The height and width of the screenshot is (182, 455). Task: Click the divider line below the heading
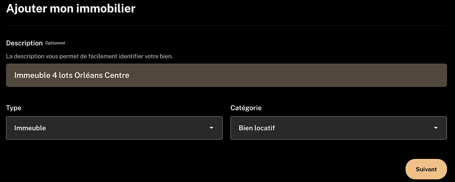(226, 26)
